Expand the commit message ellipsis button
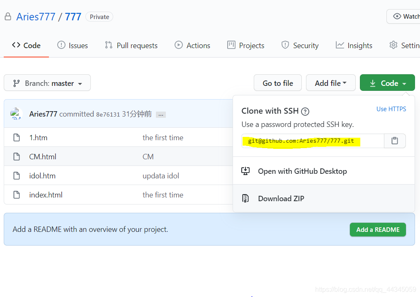The image size is (420, 297). (161, 115)
